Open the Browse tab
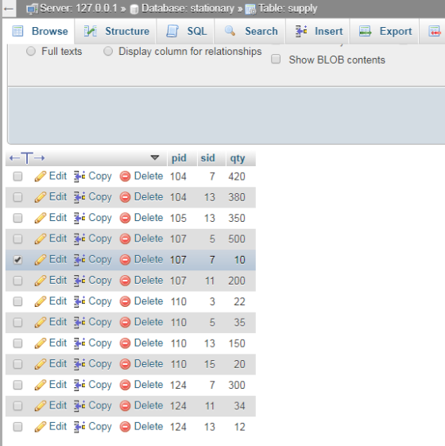 (x=40, y=31)
